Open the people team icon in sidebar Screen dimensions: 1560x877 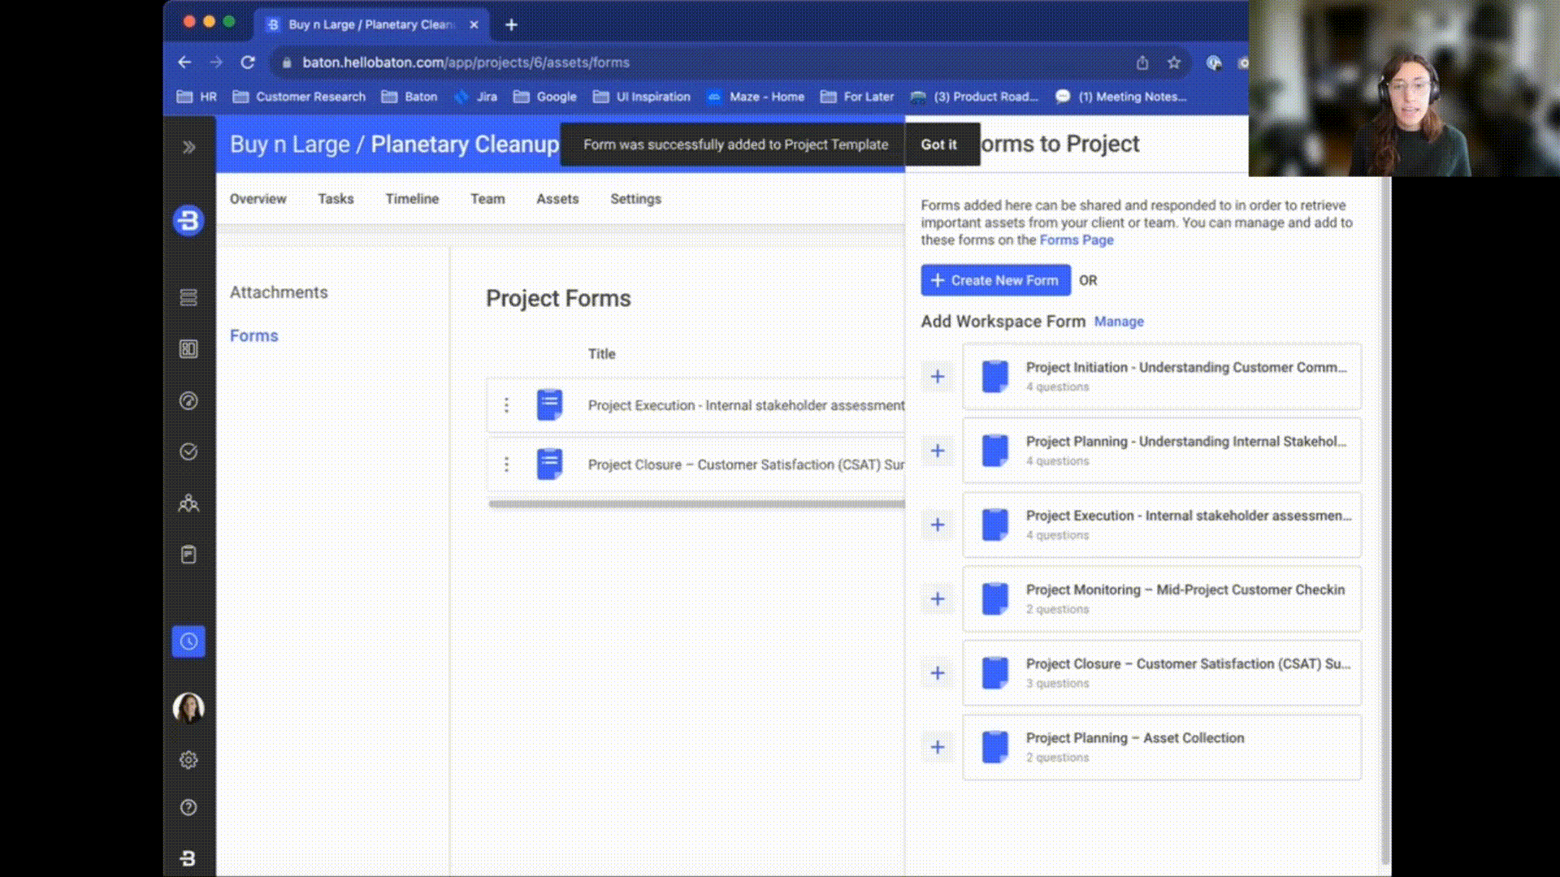point(188,503)
